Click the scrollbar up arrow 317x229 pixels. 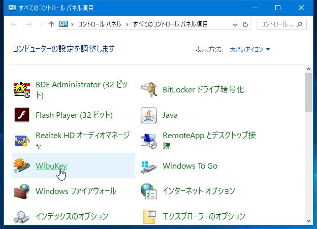pyautogui.click(x=308, y=70)
